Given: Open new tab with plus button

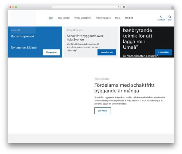Looking at the screenshot, I should 173,8.
